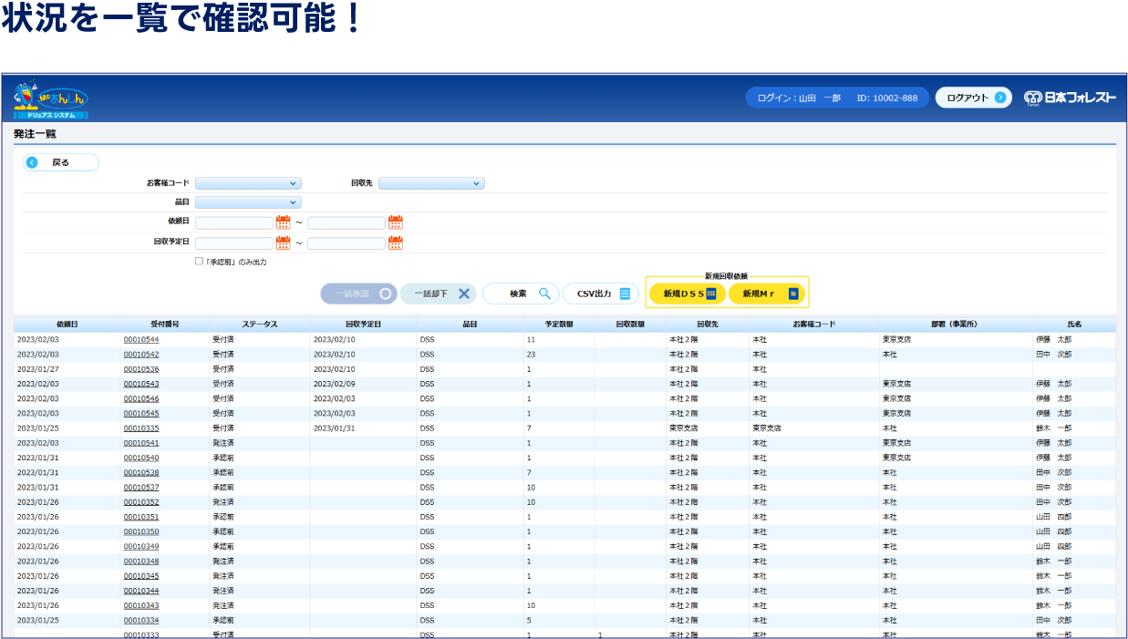Open the 依頼日 start date calendar picker

pyautogui.click(x=283, y=222)
